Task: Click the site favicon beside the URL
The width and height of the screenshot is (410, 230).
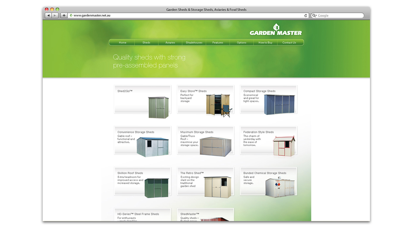Action: pos(71,15)
